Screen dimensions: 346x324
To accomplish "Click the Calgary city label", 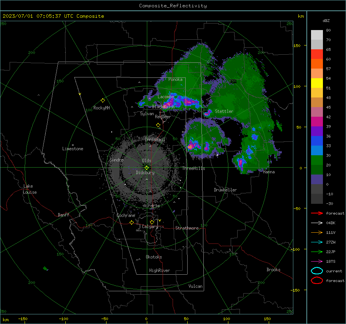I will (x=150, y=227).
